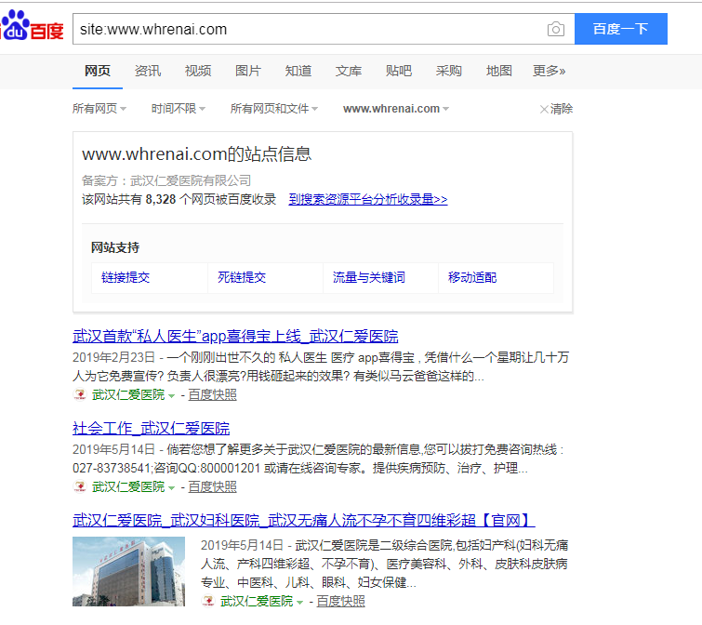
Task: Open the 图片 tab
Action: 248,72
